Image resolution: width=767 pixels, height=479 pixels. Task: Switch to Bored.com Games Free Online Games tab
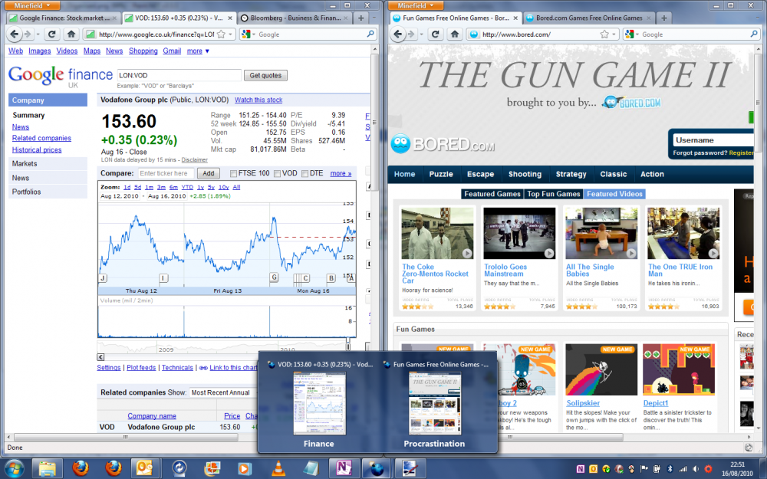(589, 18)
